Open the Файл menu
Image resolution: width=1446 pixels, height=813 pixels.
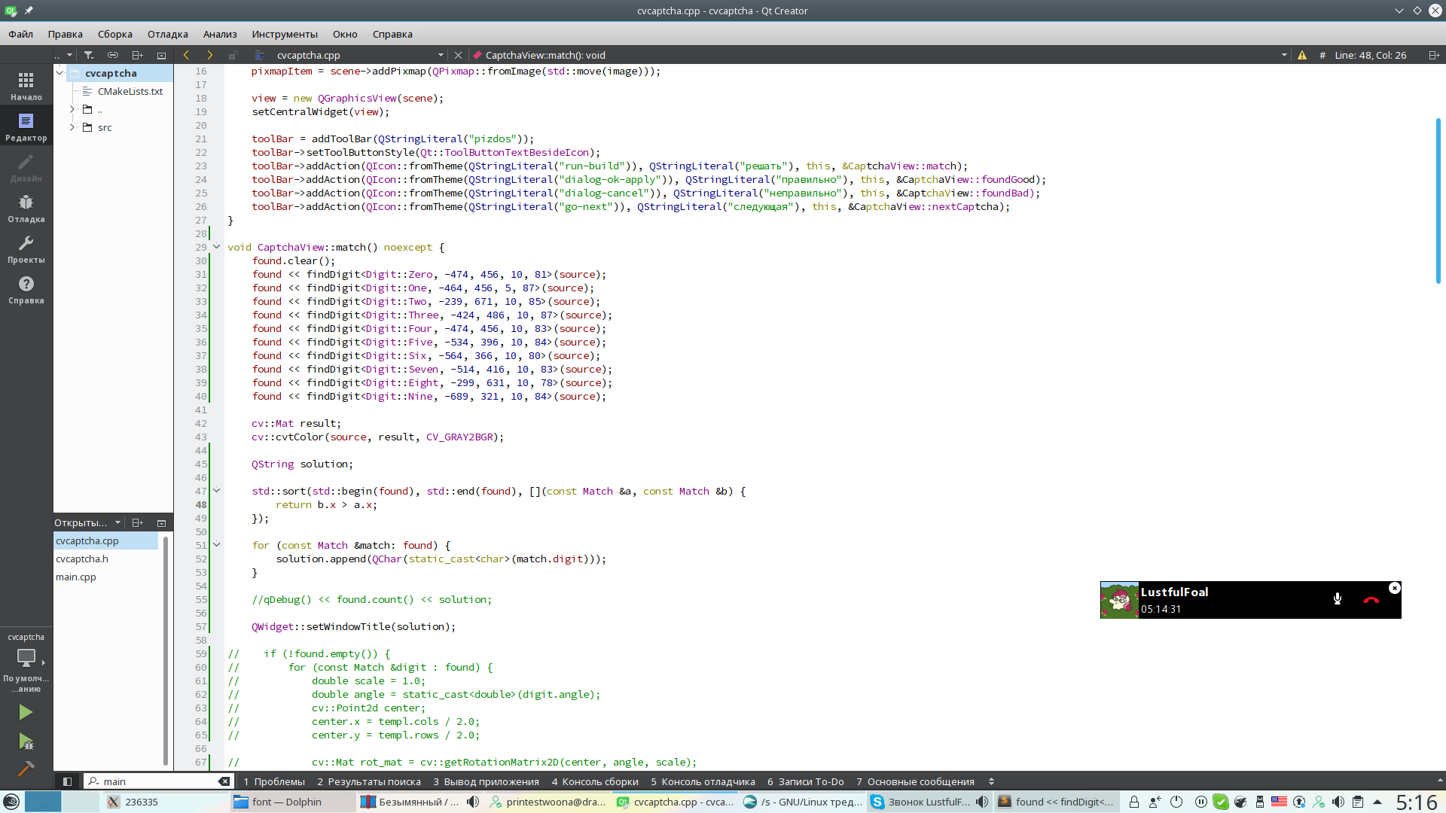21,34
